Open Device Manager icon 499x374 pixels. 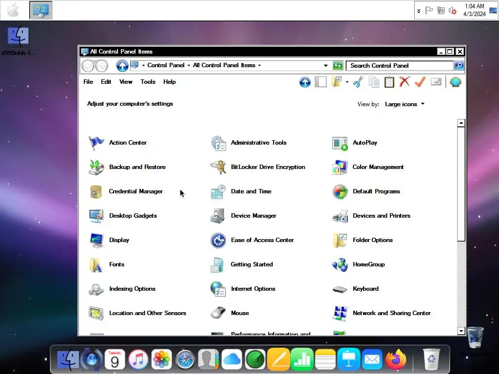click(218, 216)
